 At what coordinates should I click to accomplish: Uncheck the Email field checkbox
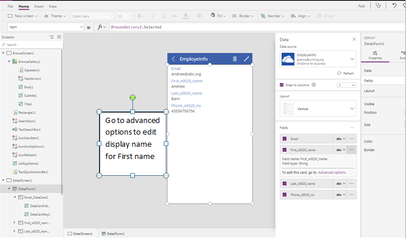[284, 139]
